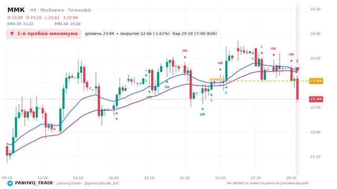337x189 pixels.
Task: Click the 16.10 date axis label
Action: tap(114, 177)
